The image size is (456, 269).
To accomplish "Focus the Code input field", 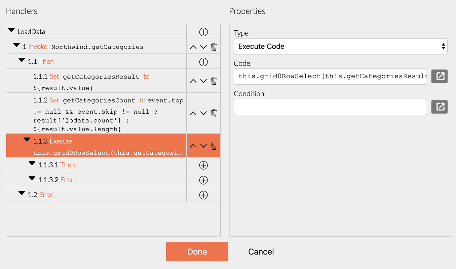I will pyautogui.click(x=330, y=76).
